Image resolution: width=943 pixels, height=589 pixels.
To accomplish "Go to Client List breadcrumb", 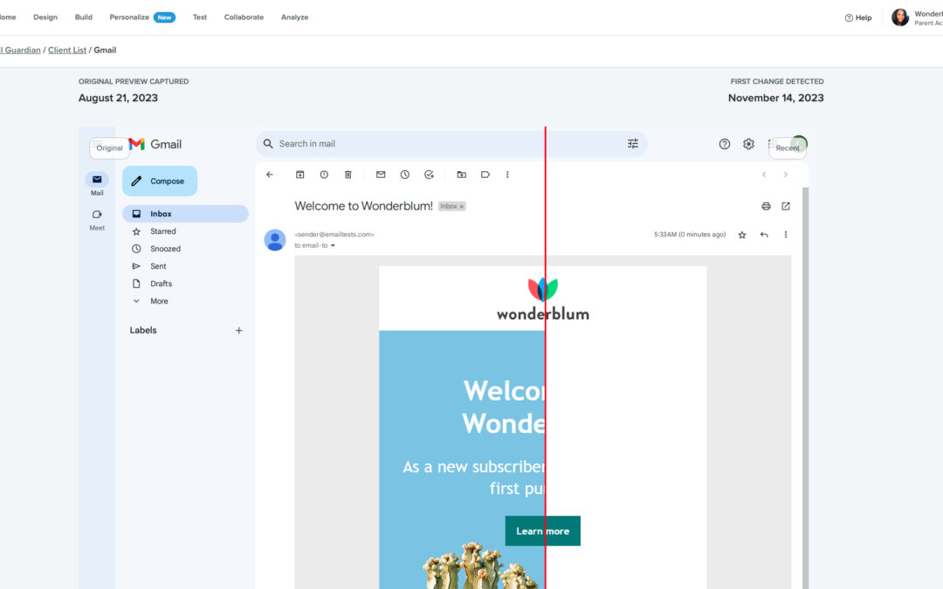I will coord(67,51).
